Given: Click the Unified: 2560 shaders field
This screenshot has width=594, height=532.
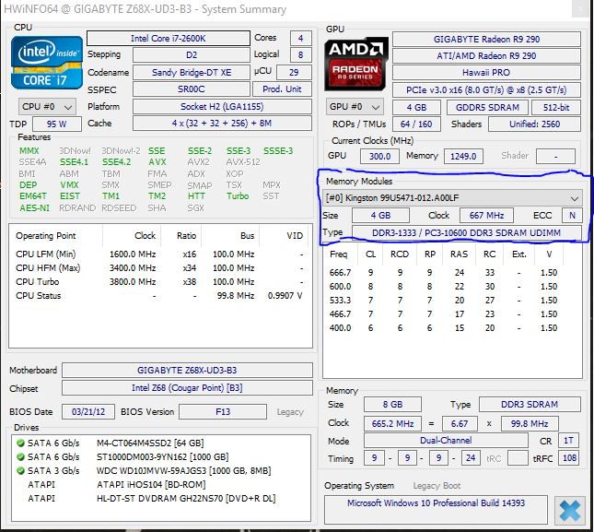Looking at the screenshot, I should click(534, 124).
